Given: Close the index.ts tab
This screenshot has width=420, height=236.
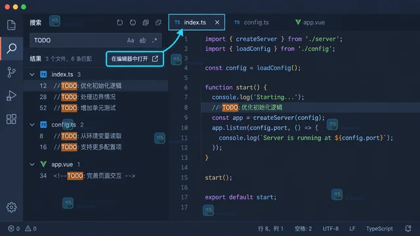Looking at the screenshot, I should point(217,22).
